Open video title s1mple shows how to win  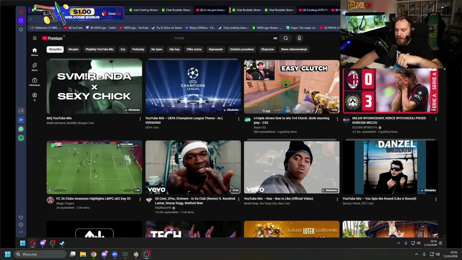click(x=291, y=120)
